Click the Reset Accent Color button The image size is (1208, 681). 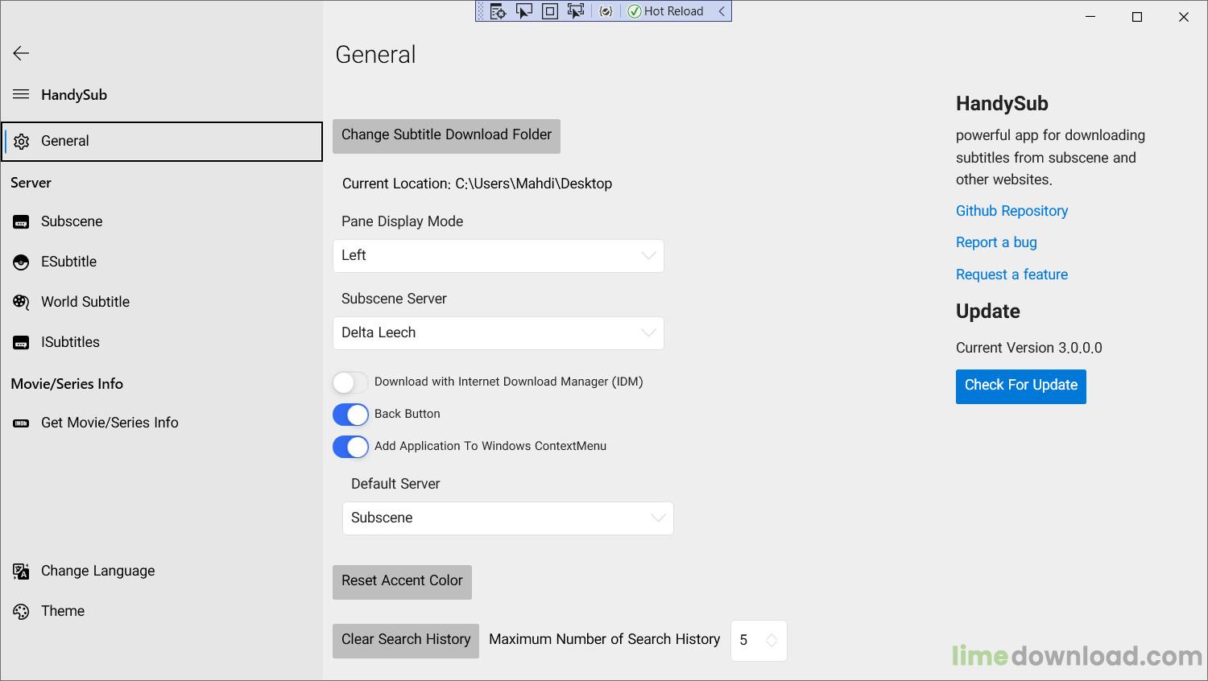[x=402, y=581]
